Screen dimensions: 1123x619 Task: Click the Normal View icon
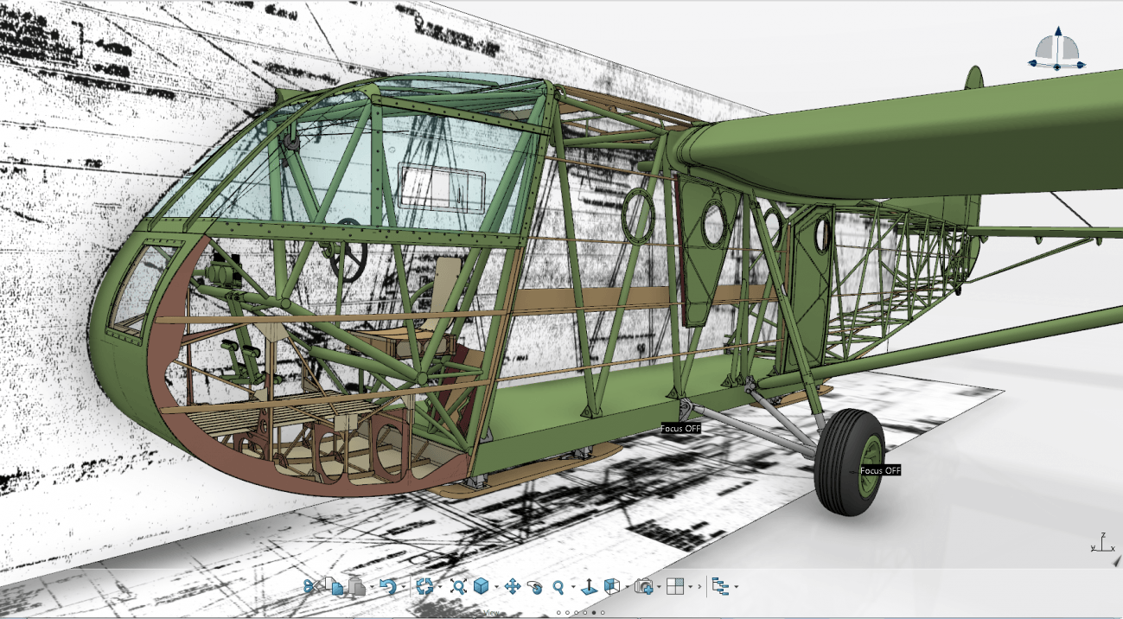[x=589, y=587]
